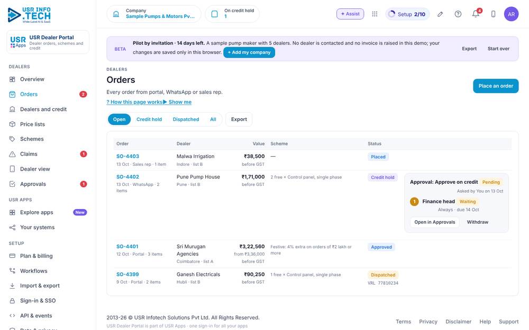Screen dimensions: 529x330
Task: Click the Workflows branch icon
Action: (12, 271)
